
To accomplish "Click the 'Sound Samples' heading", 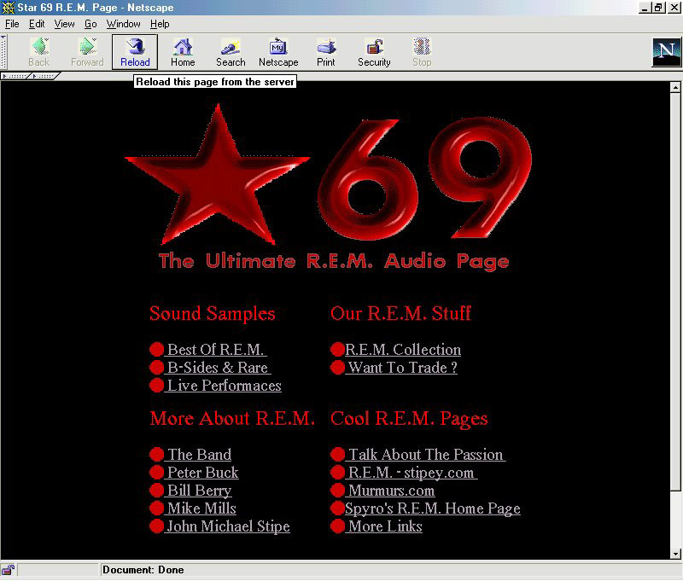I will tap(213, 314).
